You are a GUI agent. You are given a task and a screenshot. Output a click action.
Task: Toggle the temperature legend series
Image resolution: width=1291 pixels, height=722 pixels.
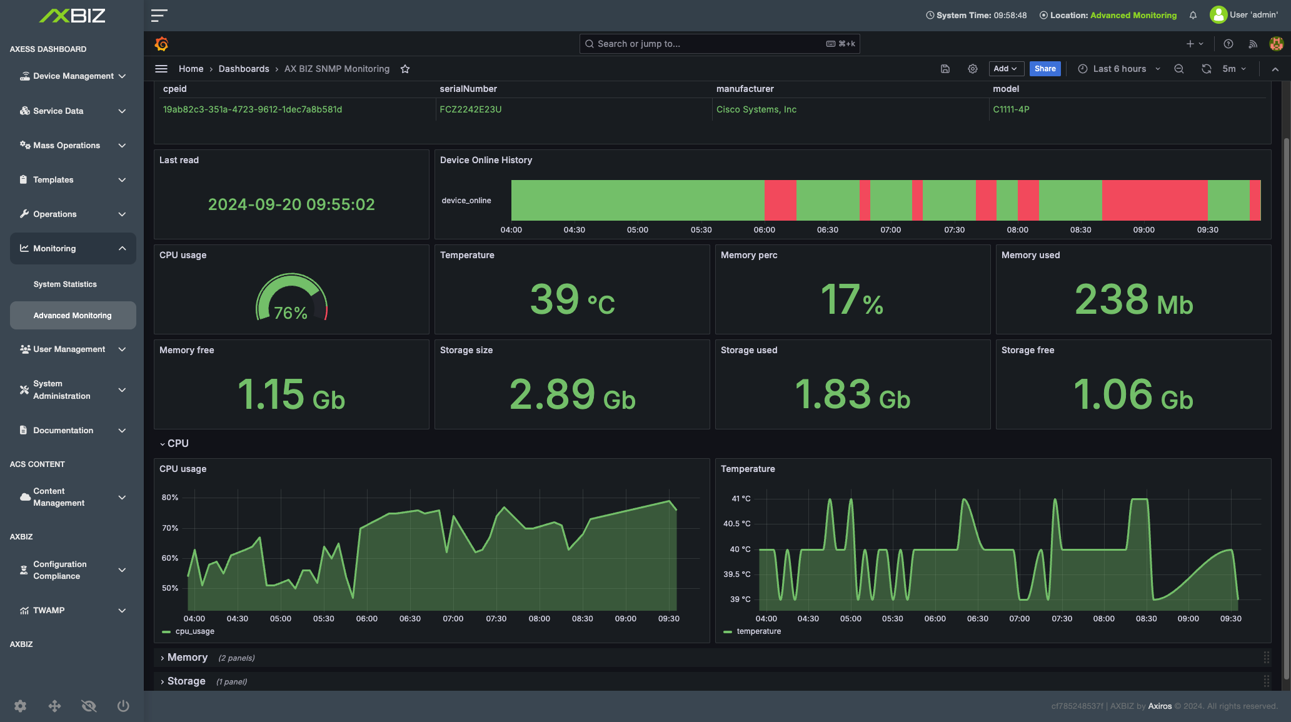(x=758, y=631)
